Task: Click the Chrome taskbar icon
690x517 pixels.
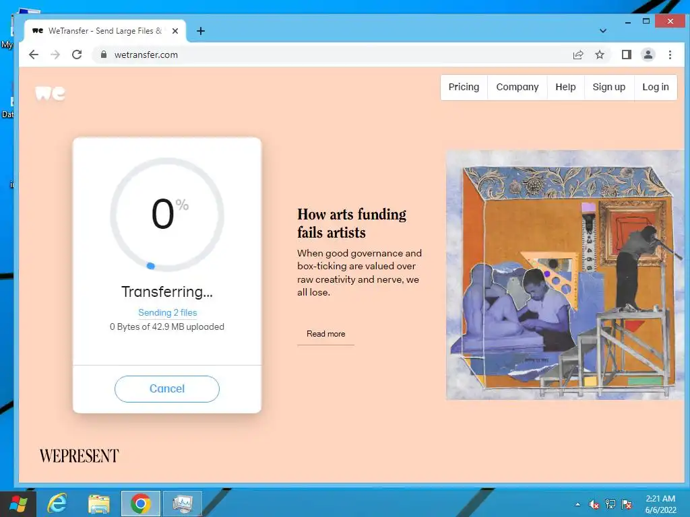Action: [x=140, y=504]
